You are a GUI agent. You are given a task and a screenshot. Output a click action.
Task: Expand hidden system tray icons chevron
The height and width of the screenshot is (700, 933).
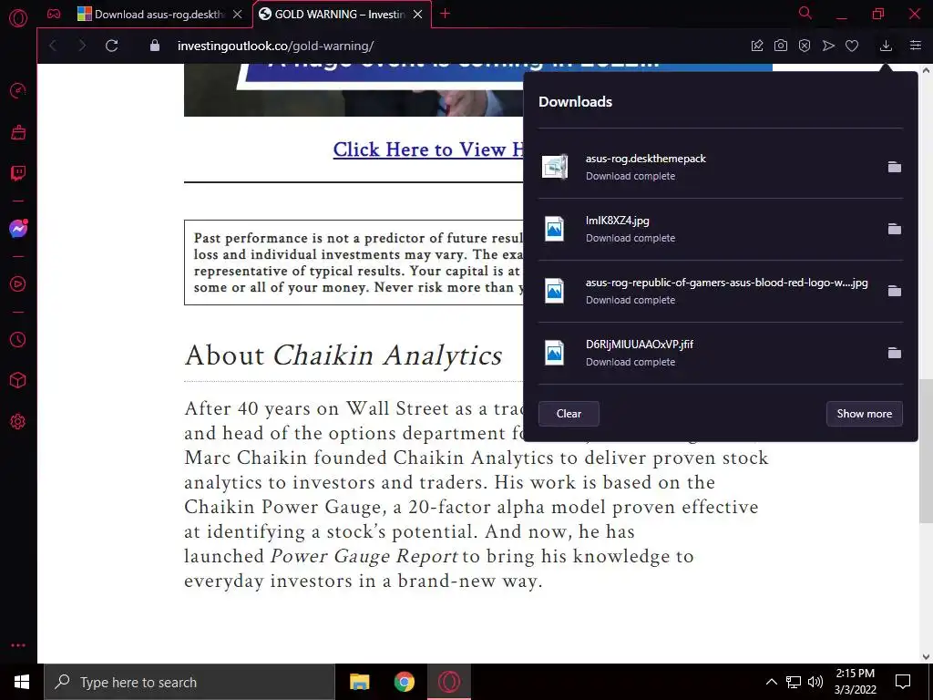(x=771, y=682)
